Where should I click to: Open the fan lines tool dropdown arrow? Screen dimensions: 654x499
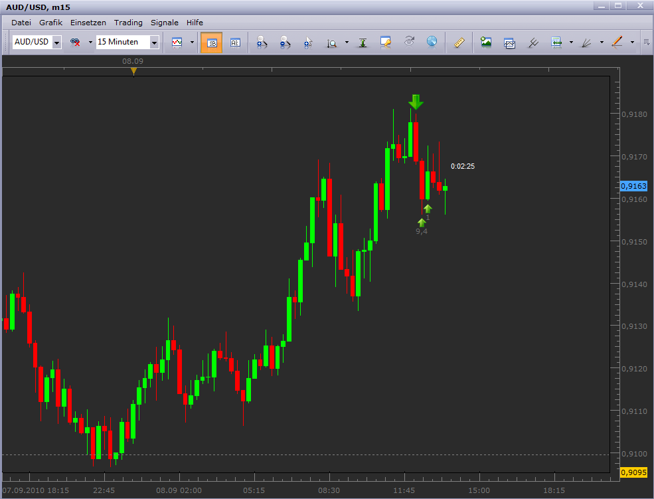coord(602,42)
